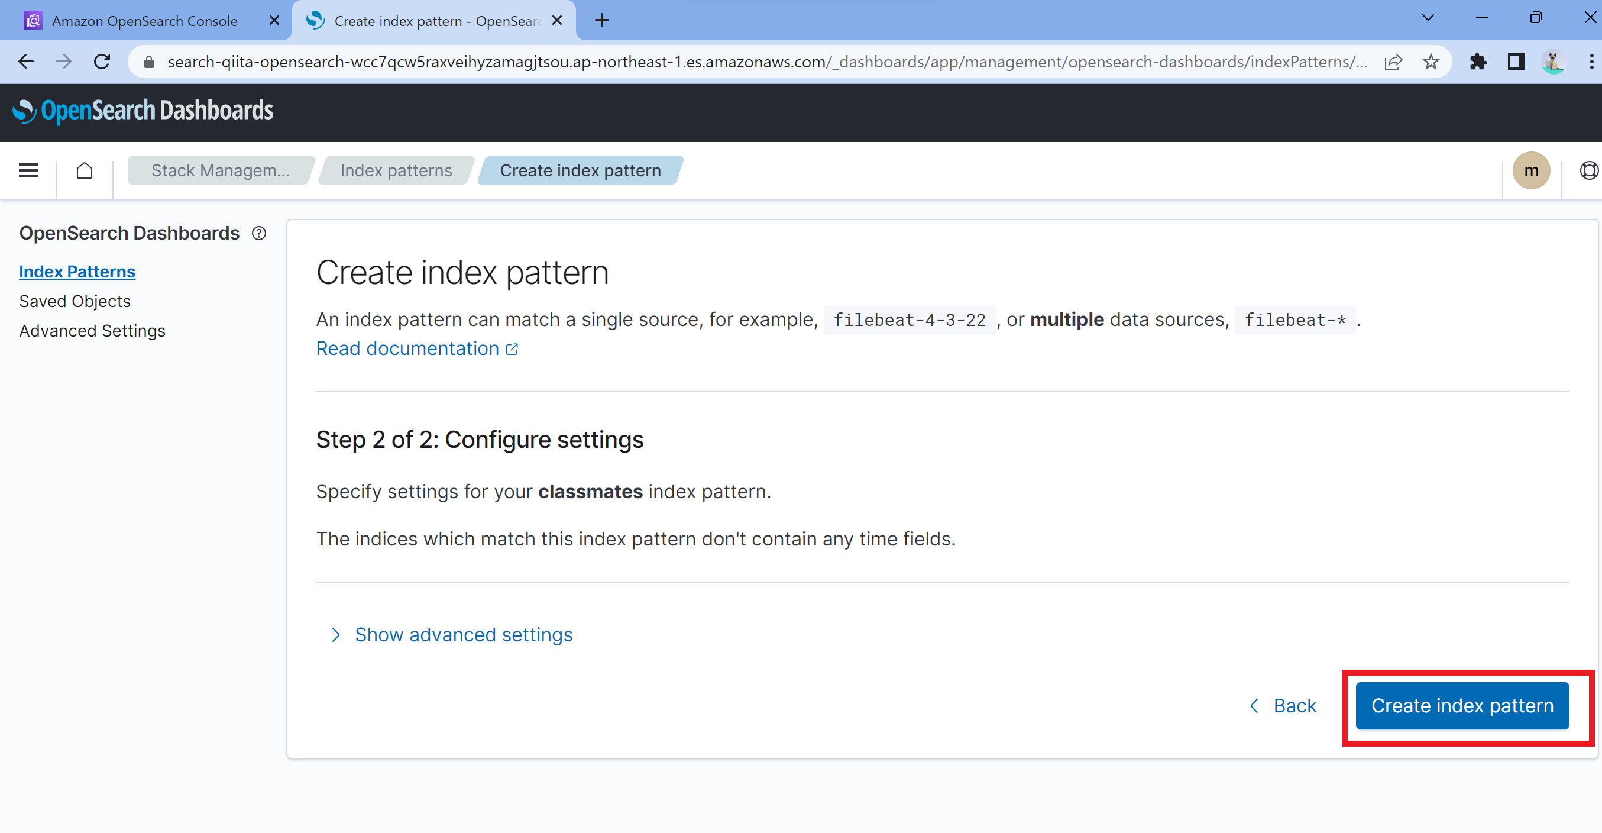Open the tab search dropdown chevron
Viewport: 1602px width, 833px height.
point(1427,18)
